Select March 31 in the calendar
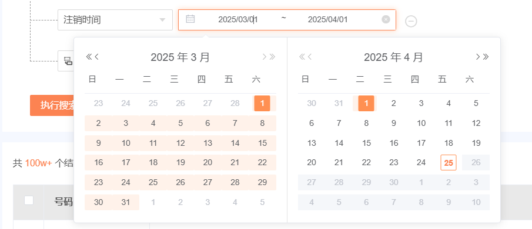 [x=126, y=202]
